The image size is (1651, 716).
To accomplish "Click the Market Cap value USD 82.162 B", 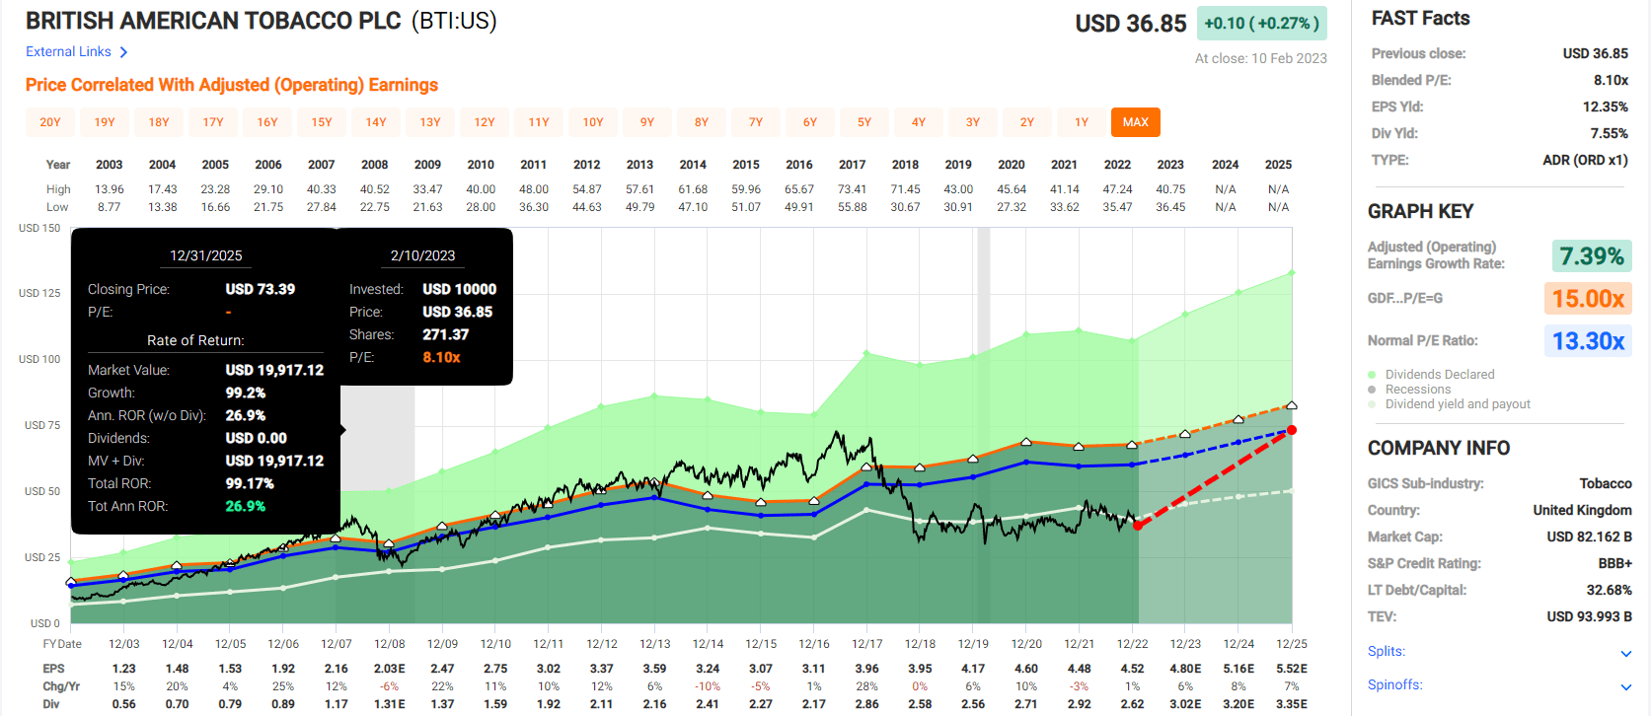I will point(1590,537).
